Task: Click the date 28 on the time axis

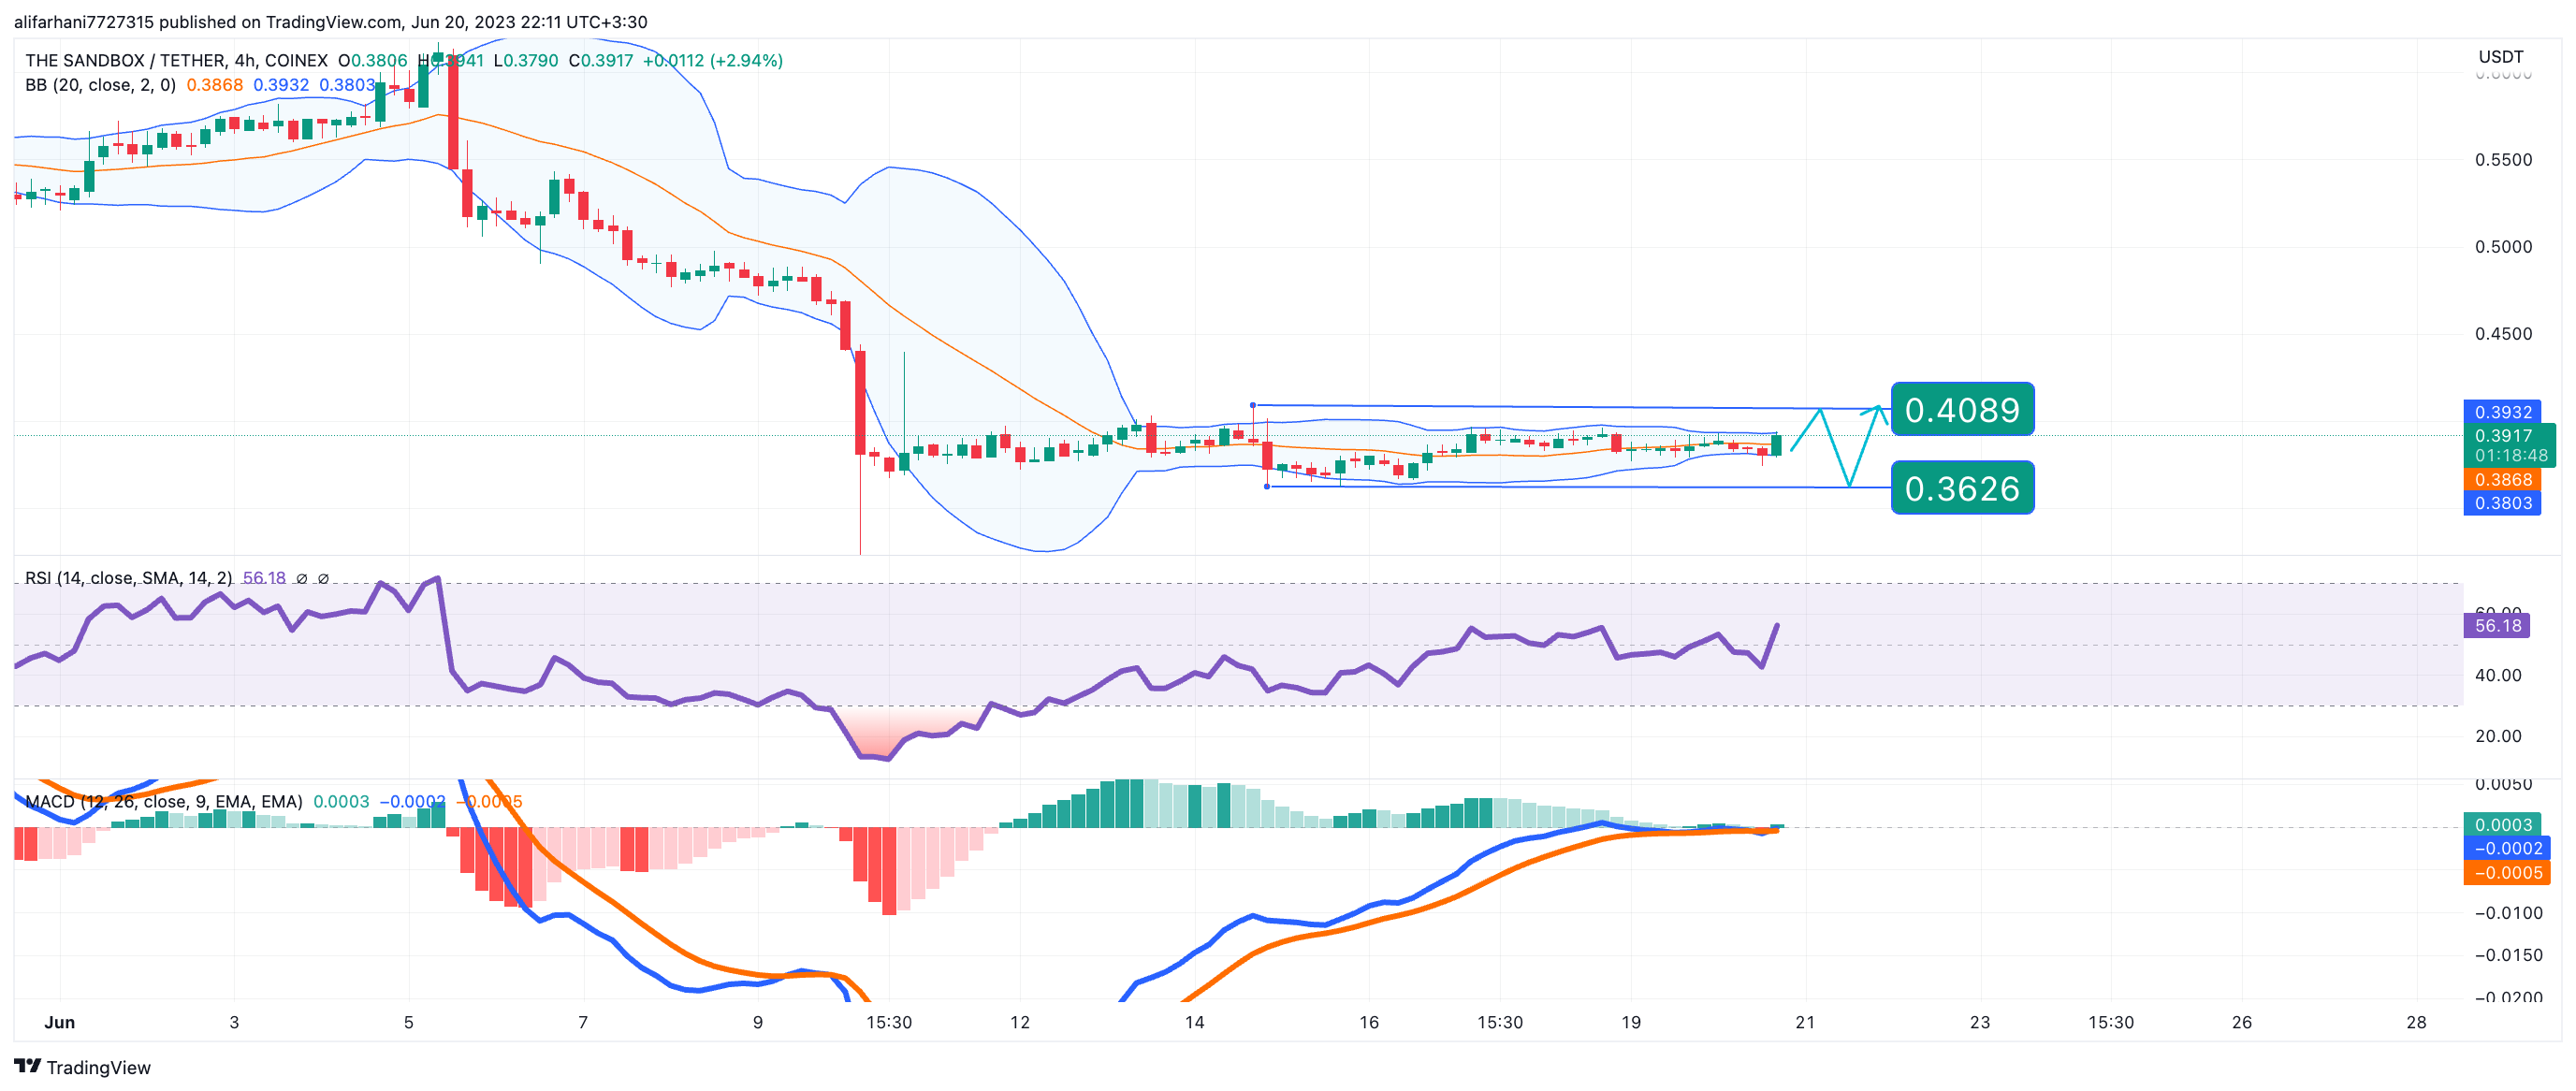Action: click(x=2416, y=1022)
